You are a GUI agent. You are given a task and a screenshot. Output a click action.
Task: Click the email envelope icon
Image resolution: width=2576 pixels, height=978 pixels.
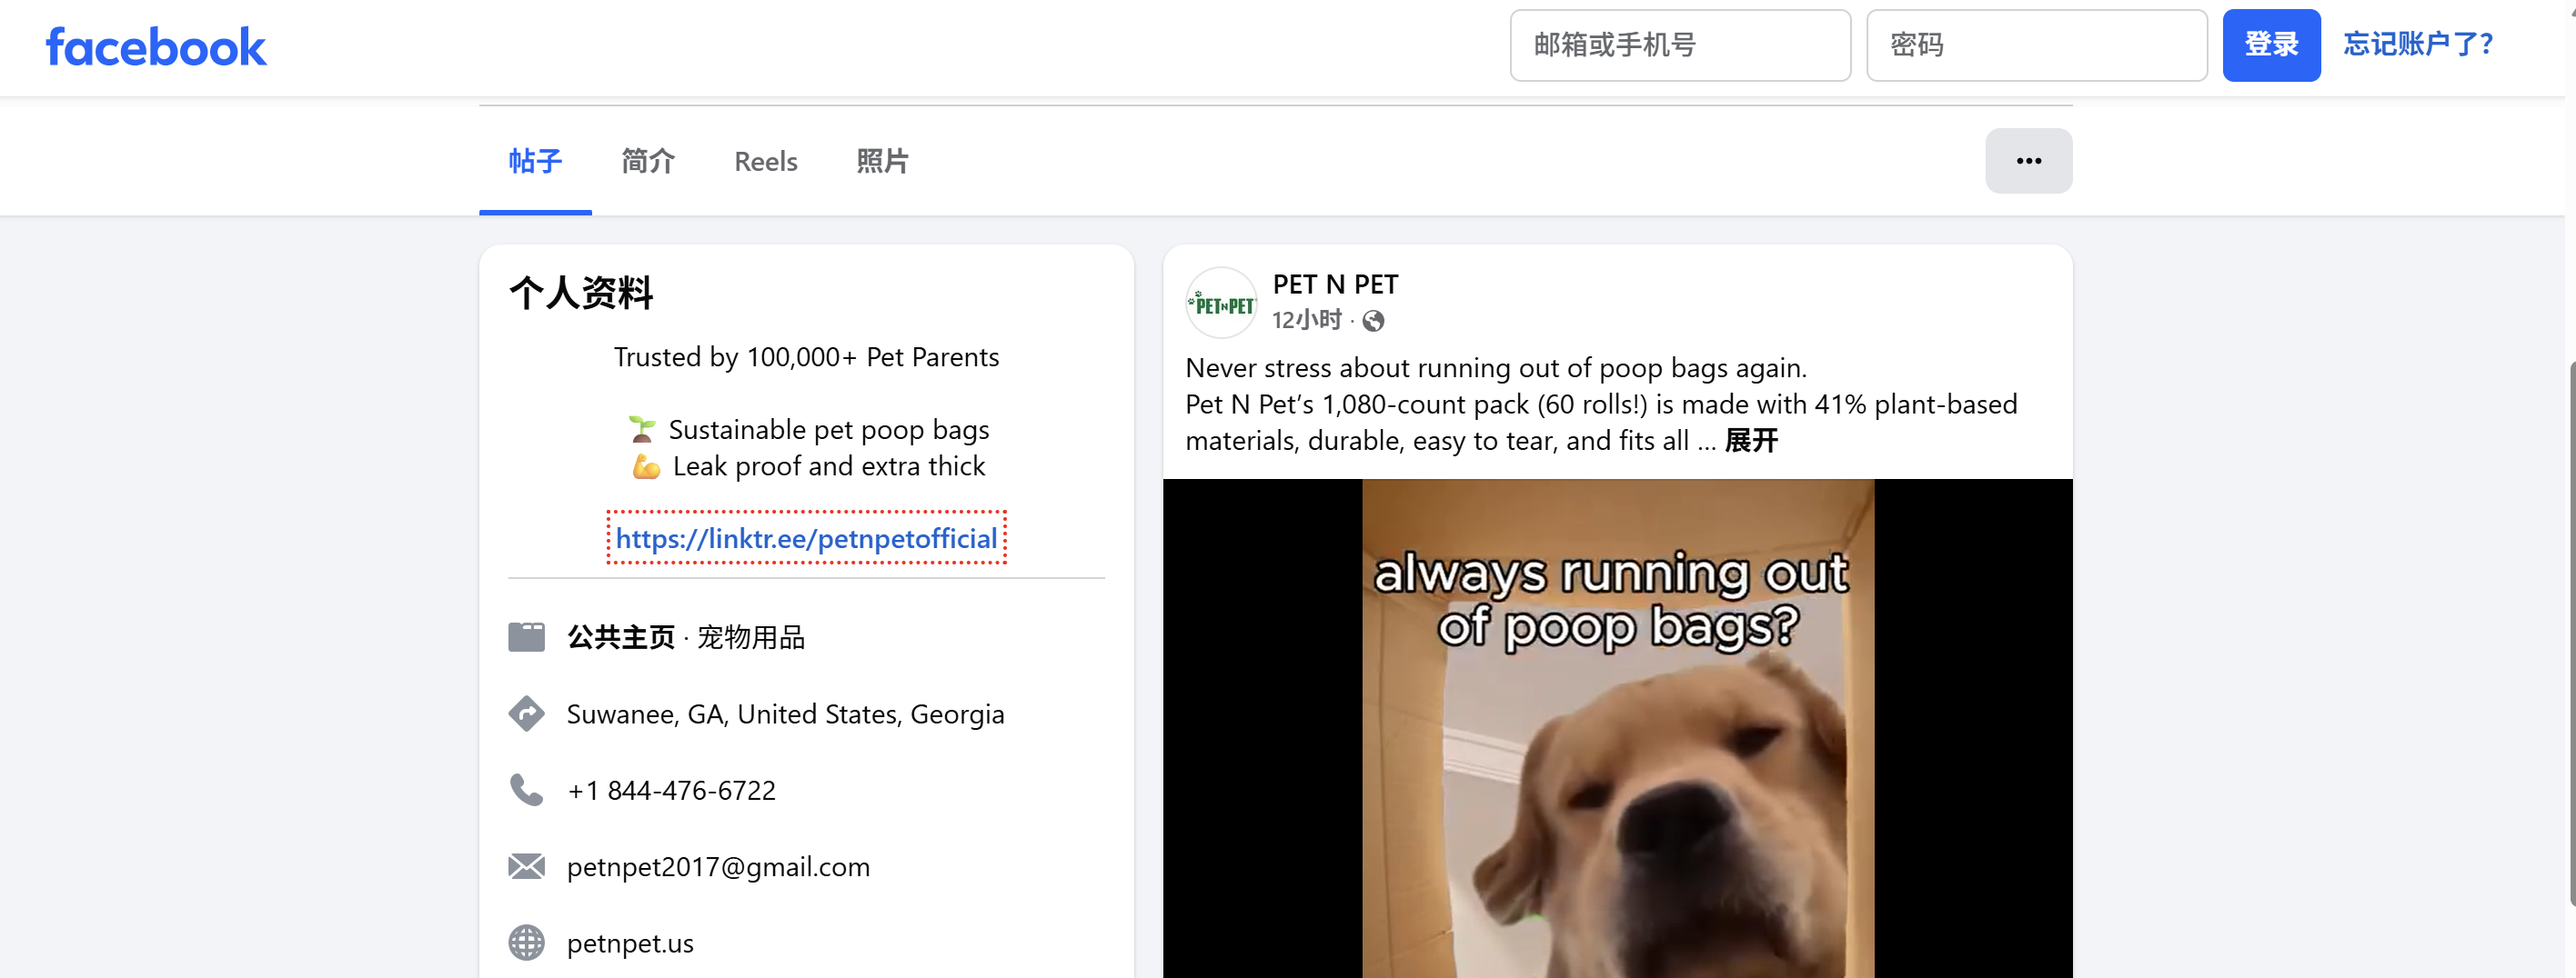coord(526,866)
